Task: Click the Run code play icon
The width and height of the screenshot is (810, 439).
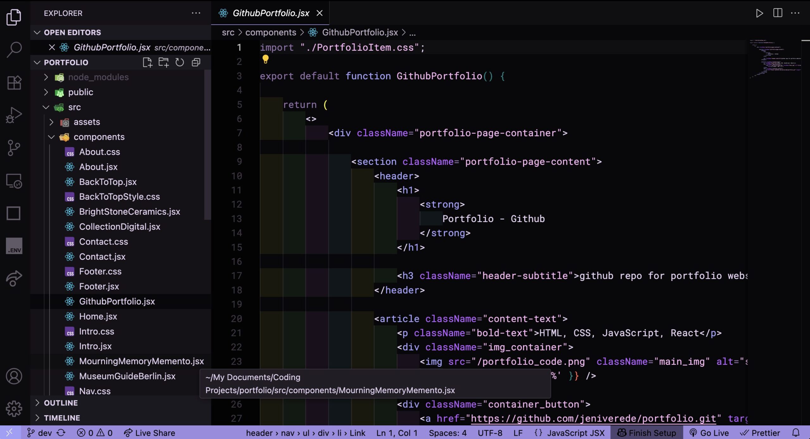Action: click(x=759, y=13)
